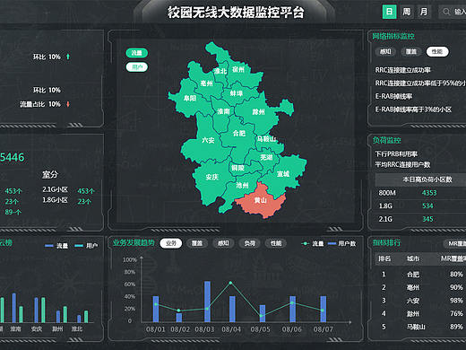Viewport: 466px width, 350px height.
Task: Select 覆盖 tab in 网络指标监控
Action: pos(411,52)
